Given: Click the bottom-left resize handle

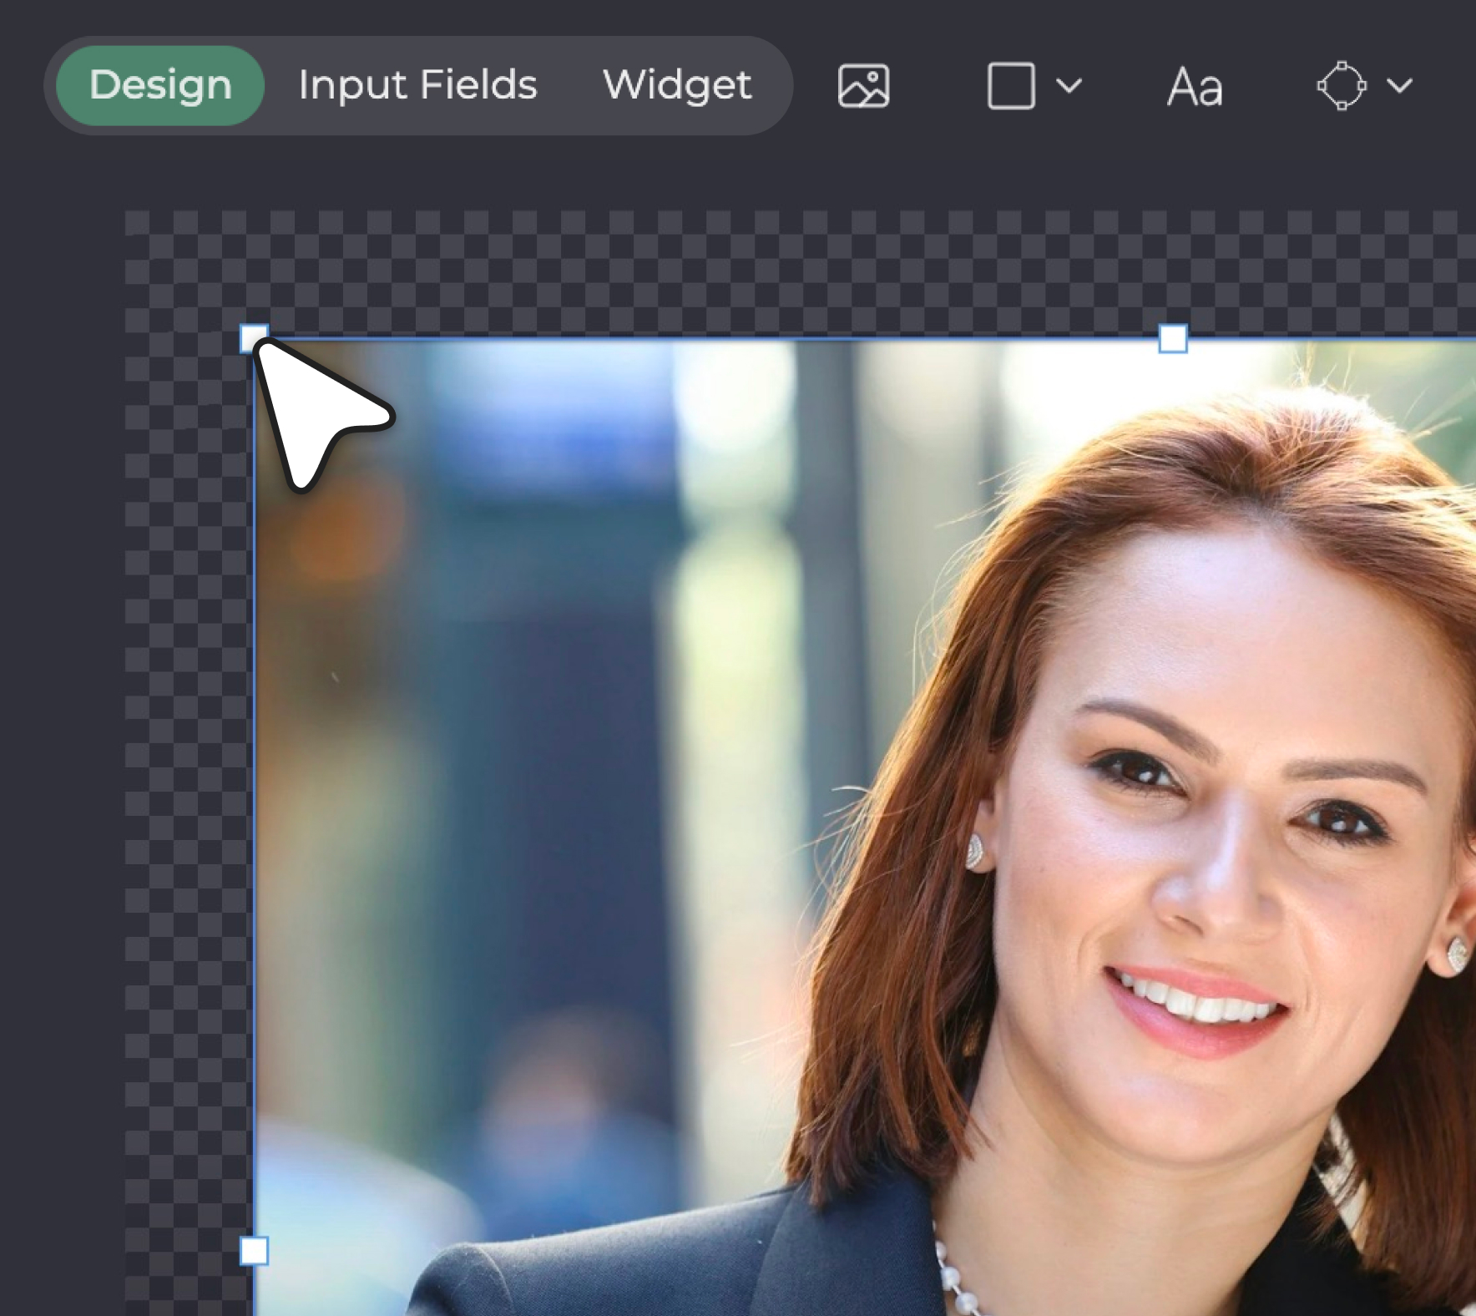Looking at the screenshot, I should [253, 1252].
